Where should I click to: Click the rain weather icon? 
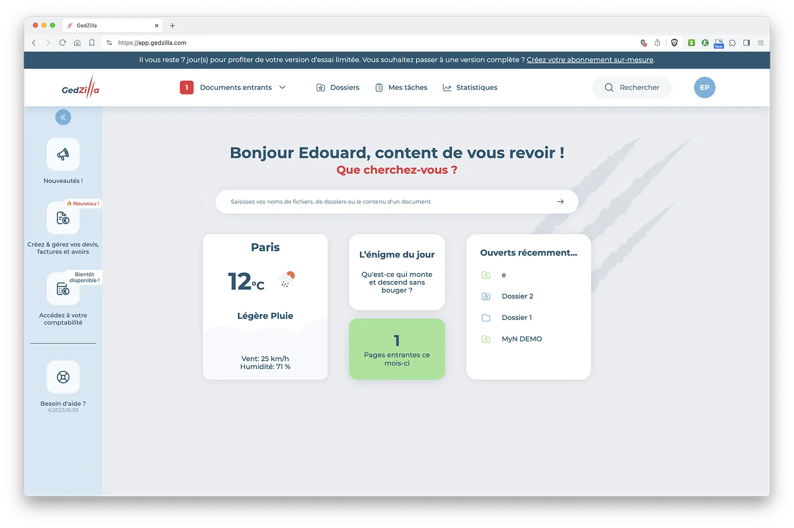(x=286, y=279)
